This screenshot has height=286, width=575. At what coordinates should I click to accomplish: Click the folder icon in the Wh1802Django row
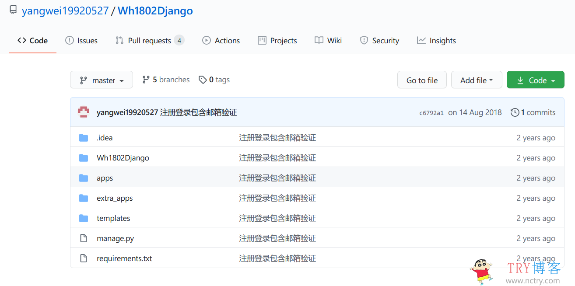[84, 158]
